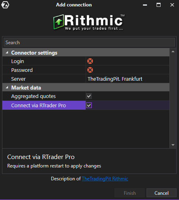The image size is (179, 200).
Task: Focus the Search settings field
Action: pos(89,43)
